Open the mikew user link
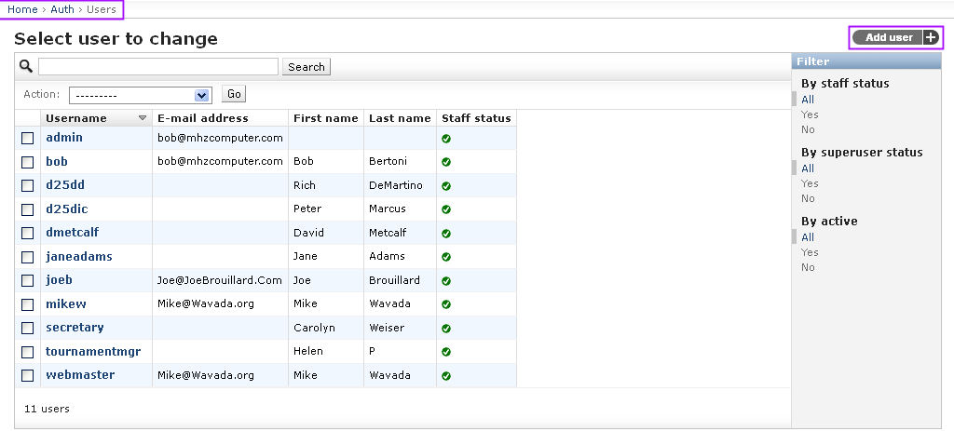The height and width of the screenshot is (431, 954). 64,303
